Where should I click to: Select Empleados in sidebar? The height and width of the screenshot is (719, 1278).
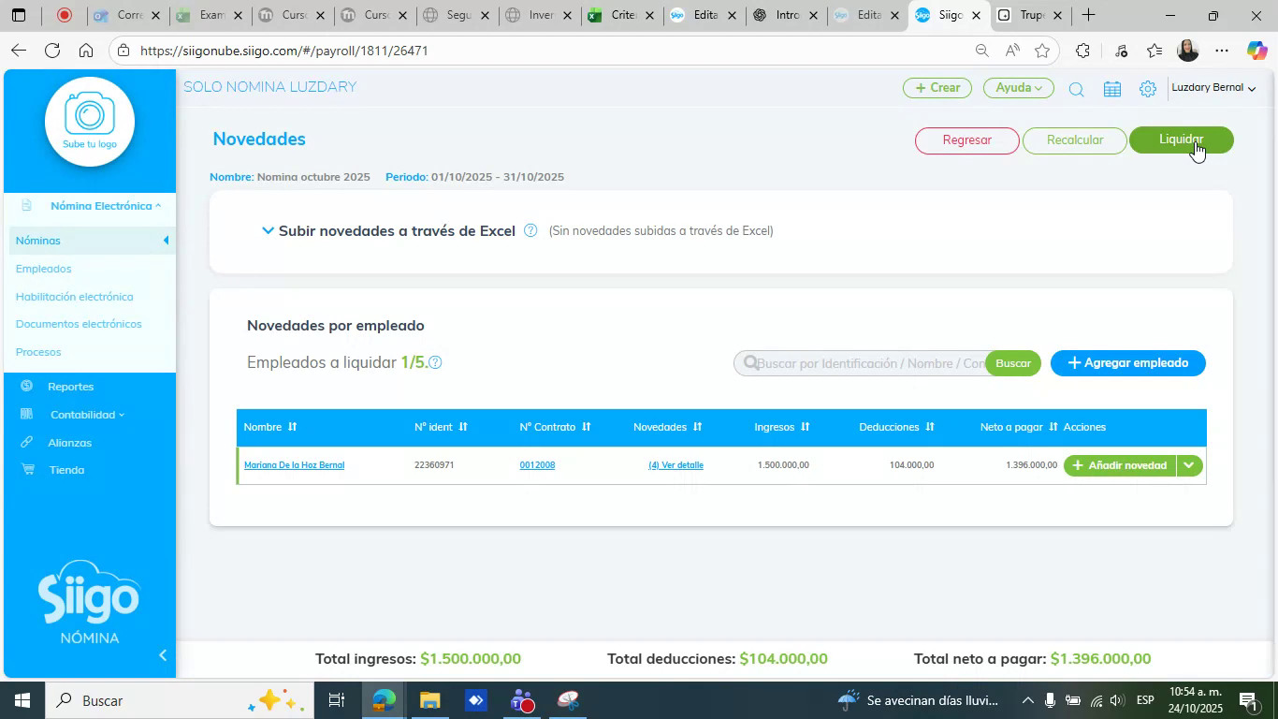tap(43, 269)
